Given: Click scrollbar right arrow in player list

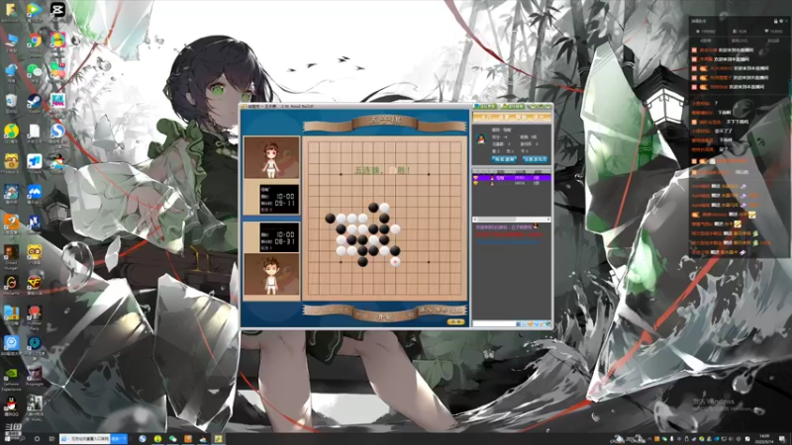Looking at the screenshot, I should pyautogui.click(x=548, y=220).
